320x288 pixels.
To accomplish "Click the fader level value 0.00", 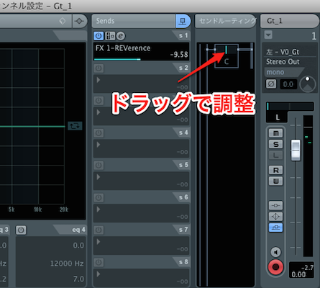I will (298, 274).
